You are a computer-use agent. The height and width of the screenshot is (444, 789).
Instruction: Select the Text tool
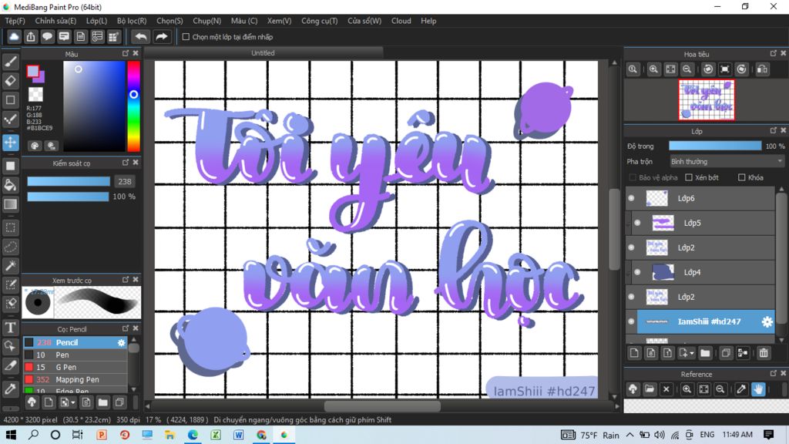coord(11,327)
